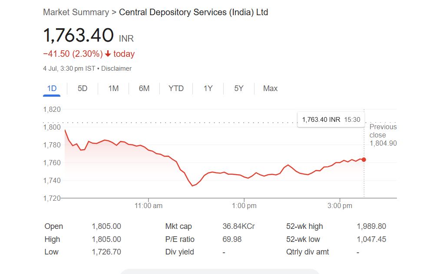Click the large 1,763.40 price figure
The image size is (423, 274).
point(79,36)
